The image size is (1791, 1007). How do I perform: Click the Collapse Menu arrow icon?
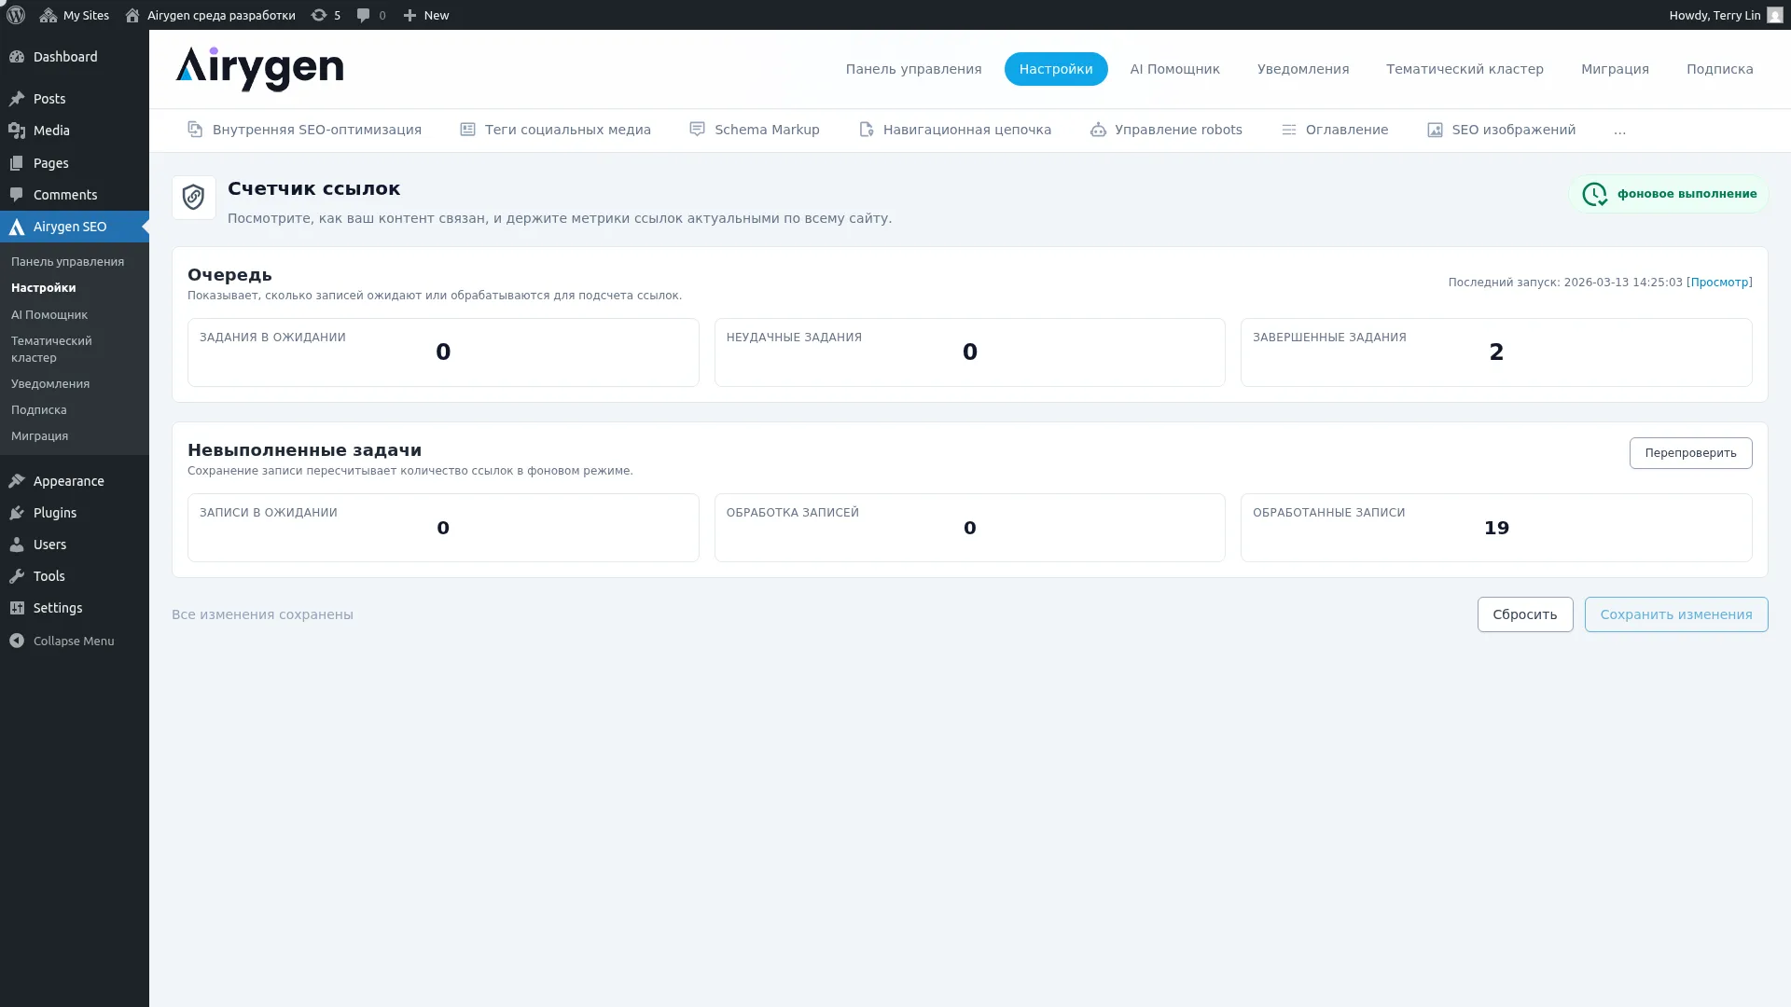(x=17, y=641)
